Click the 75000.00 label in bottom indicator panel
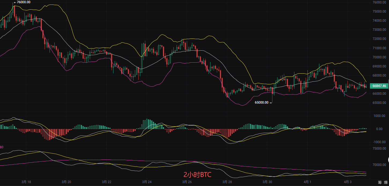Image resolution: width=389 pixels, height=186 pixels. click(x=379, y=149)
